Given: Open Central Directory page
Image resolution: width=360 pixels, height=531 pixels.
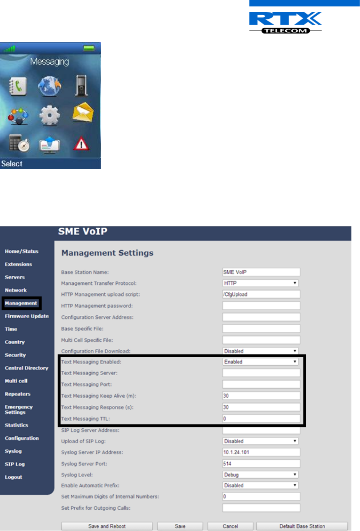Looking at the screenshot, I should [27, 368].
